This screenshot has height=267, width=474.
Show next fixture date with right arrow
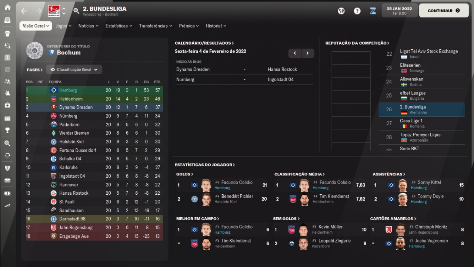tap(307, 53)
